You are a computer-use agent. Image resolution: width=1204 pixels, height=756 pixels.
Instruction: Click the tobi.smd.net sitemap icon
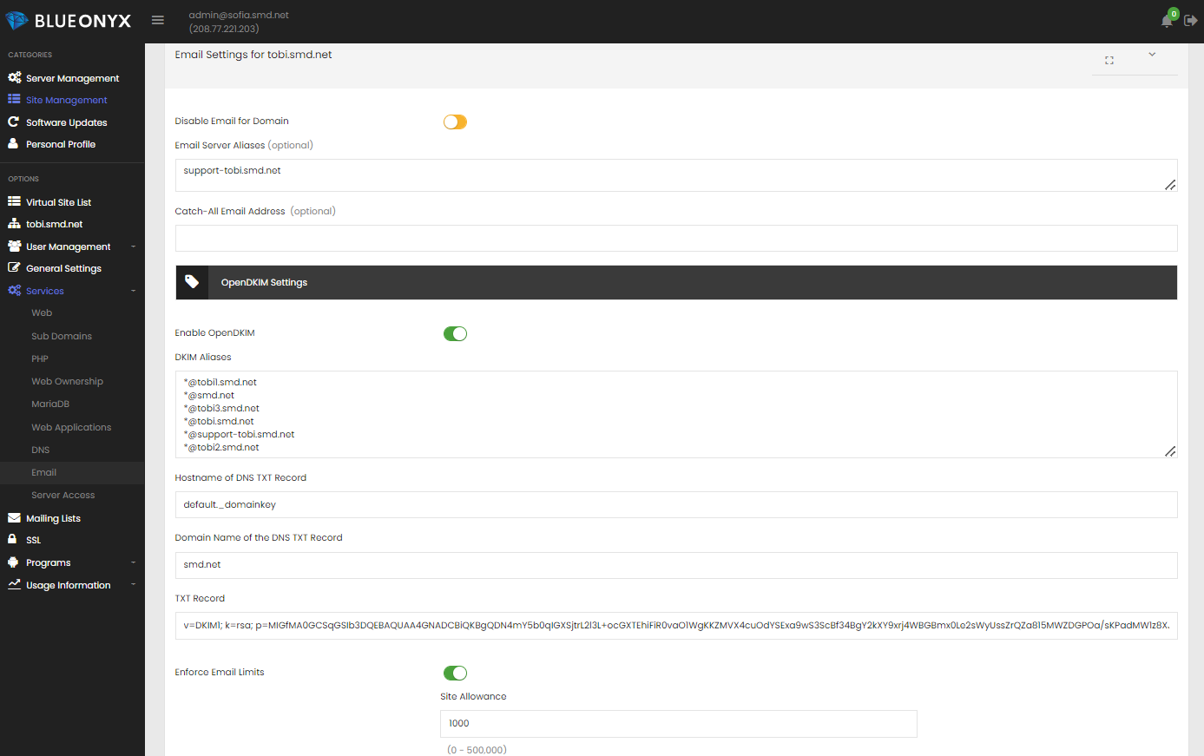point(14,223)
